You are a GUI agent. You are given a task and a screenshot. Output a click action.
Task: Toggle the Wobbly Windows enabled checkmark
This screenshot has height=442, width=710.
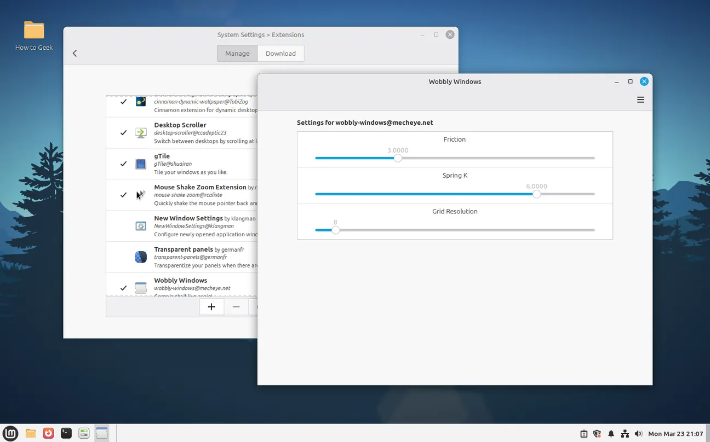[x=123, y=288]
